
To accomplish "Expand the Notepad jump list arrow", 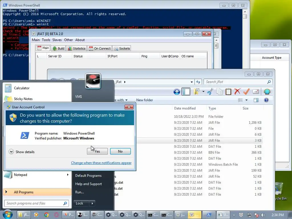I will [68, 175].
